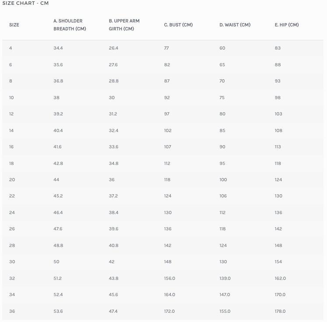Select the size 10 row label
327x322 pixels.
click(x=11, y=97)
